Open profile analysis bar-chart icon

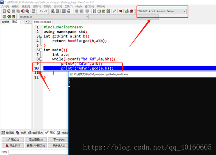(x=127, y=11)
